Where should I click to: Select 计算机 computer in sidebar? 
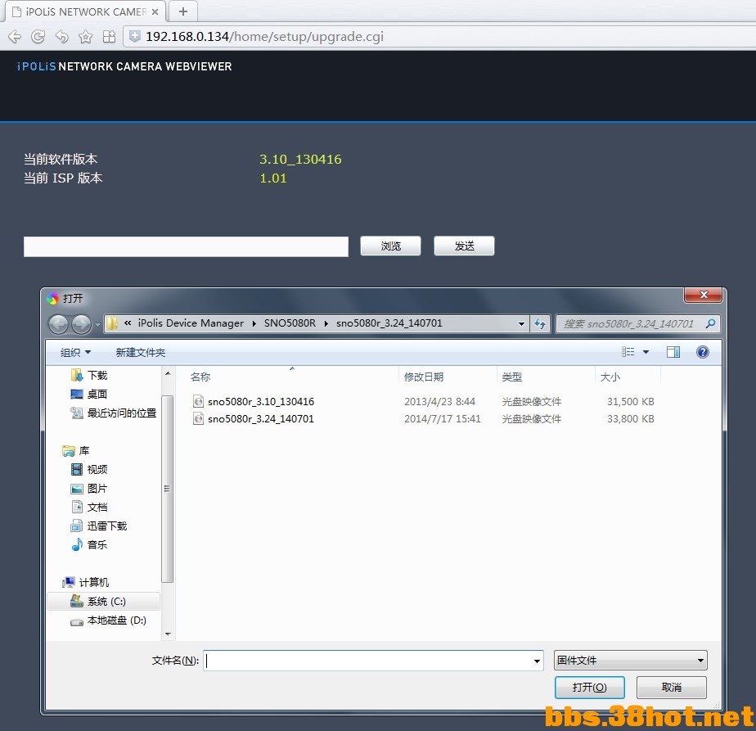point(93,582)
